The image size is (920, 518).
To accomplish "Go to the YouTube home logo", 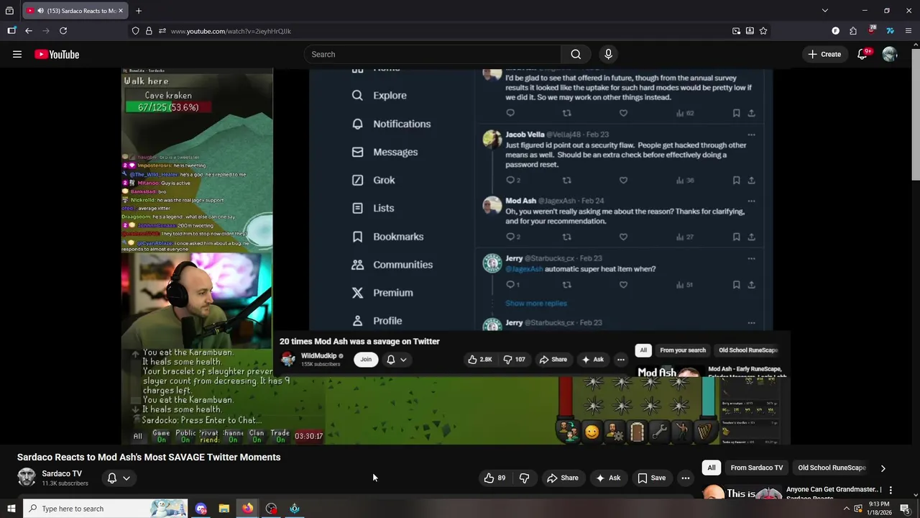I will [x=57, y=54].
